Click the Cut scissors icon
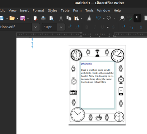147x134 pixels. click(61, 18)
